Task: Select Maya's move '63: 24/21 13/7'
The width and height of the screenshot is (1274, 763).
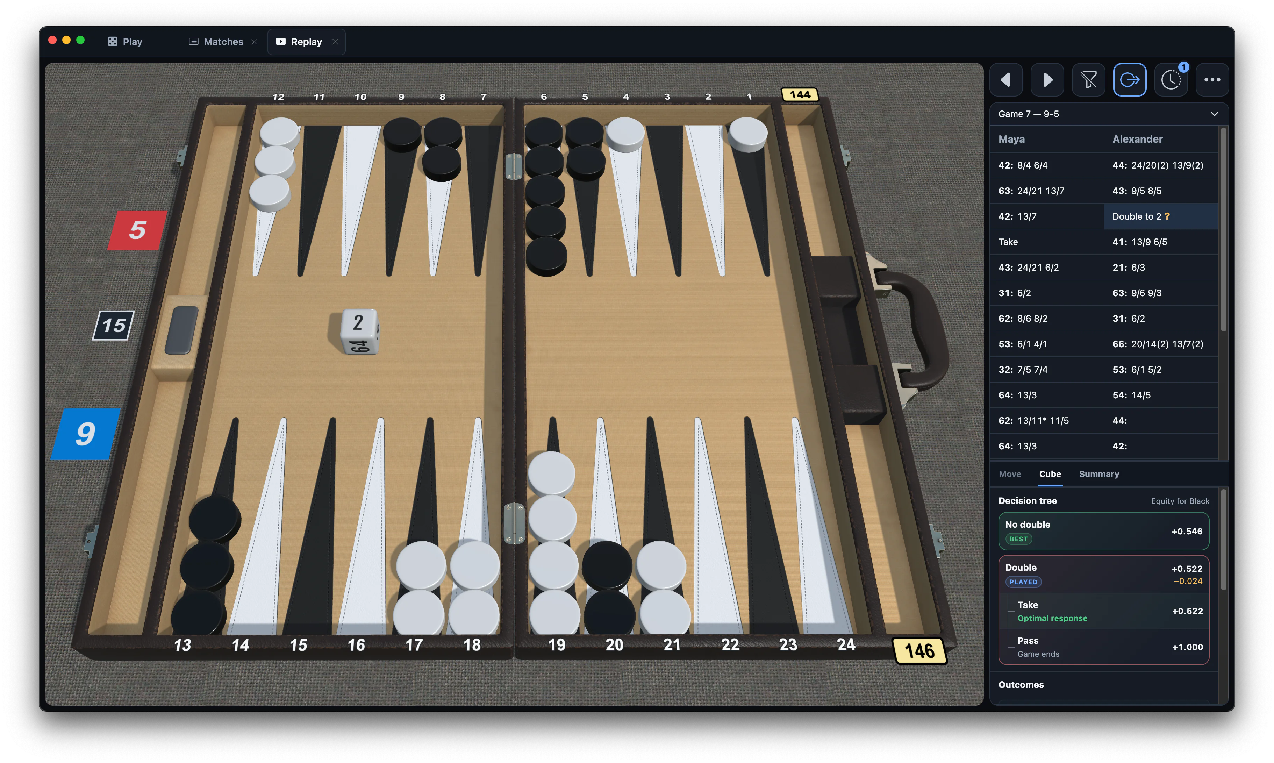Action: tap(1046, 191)
